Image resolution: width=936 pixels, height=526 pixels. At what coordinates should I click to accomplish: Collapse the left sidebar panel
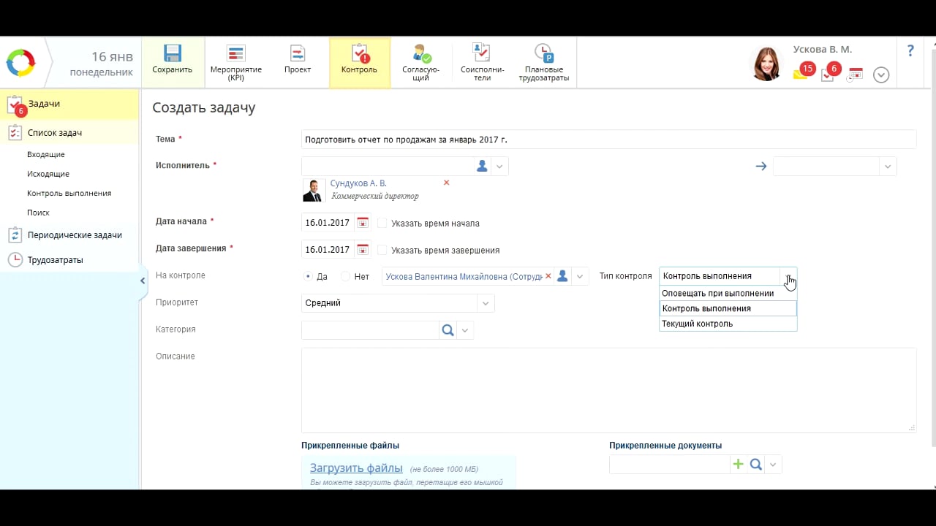point(143,281)
